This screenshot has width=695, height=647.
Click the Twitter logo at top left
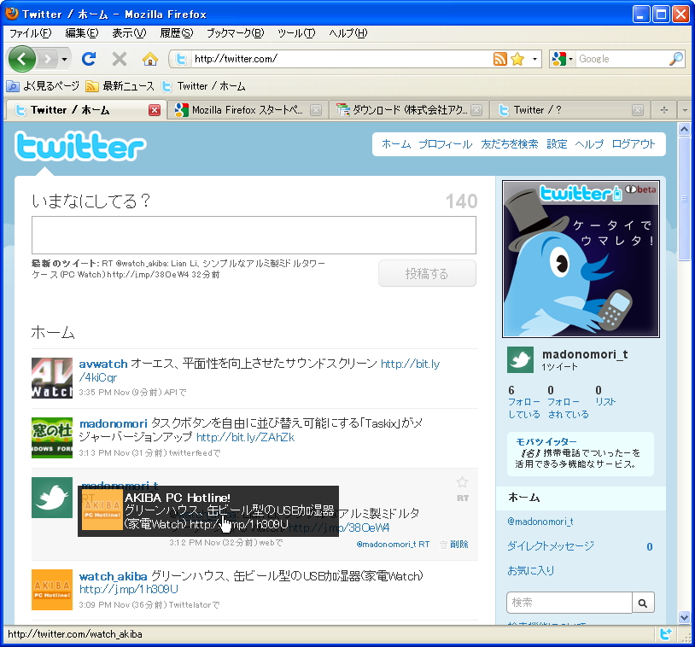[79, 148]
